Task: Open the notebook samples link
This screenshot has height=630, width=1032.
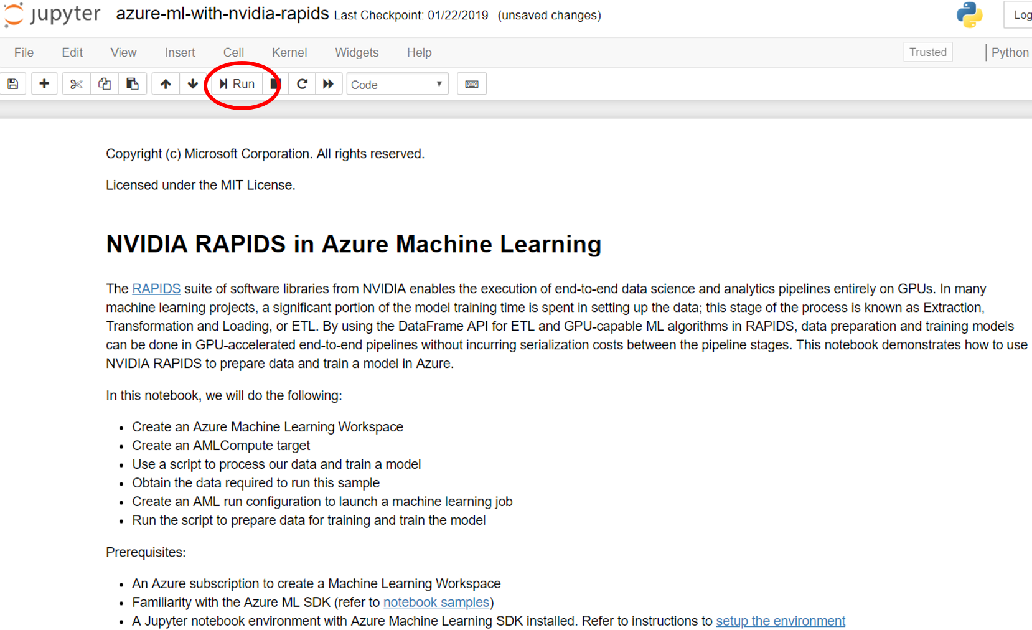Action: [436, 603]
